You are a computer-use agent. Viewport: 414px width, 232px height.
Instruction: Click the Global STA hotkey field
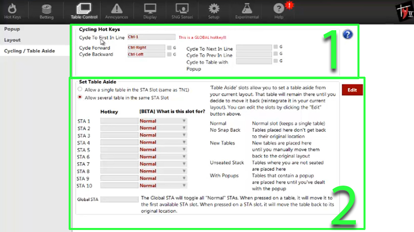pos(119,199)
